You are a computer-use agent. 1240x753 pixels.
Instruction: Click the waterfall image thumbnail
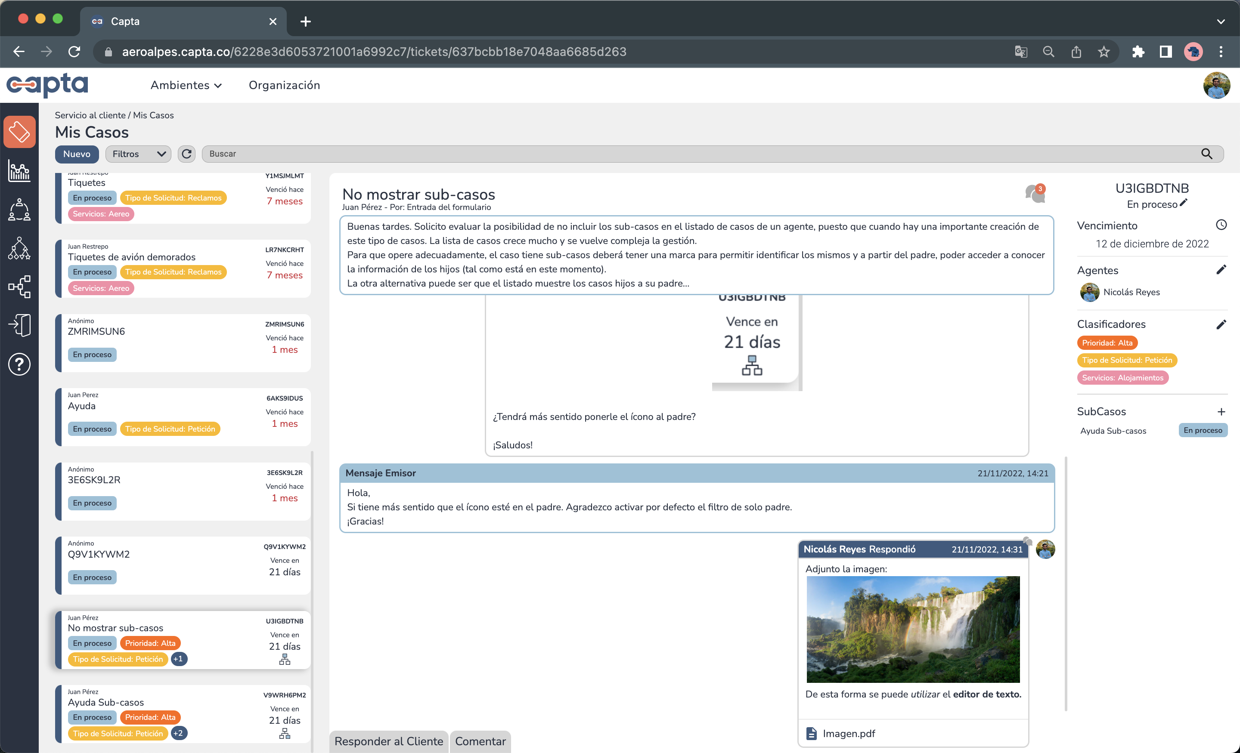pyautogui.click(x=913, y=629)
